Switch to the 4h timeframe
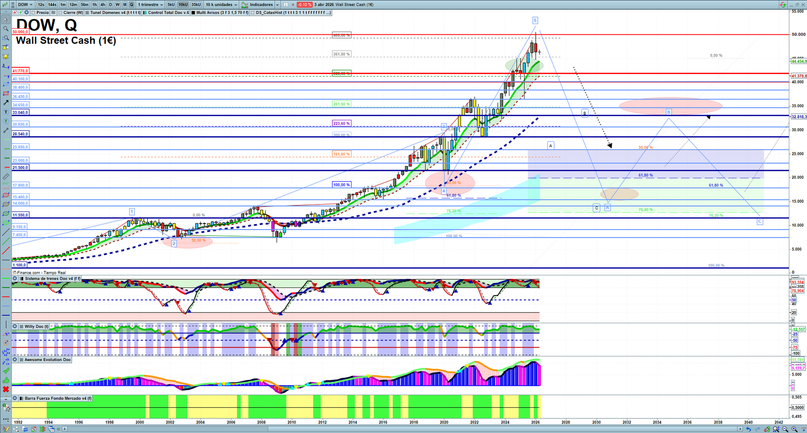807x433 pixels. pos(102,5)
